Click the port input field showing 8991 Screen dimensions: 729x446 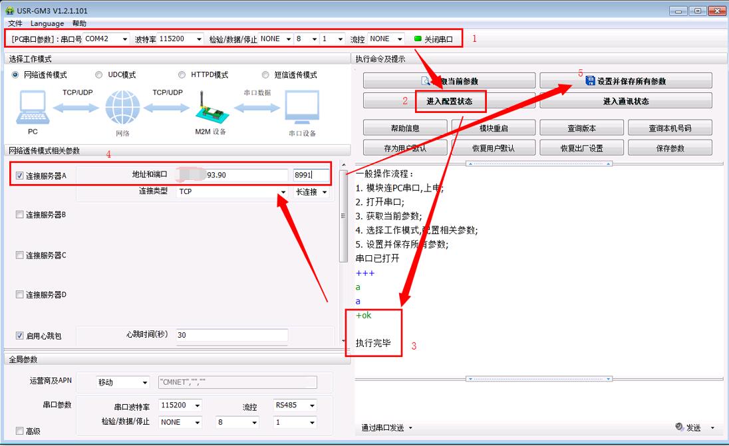click(311, 175)
